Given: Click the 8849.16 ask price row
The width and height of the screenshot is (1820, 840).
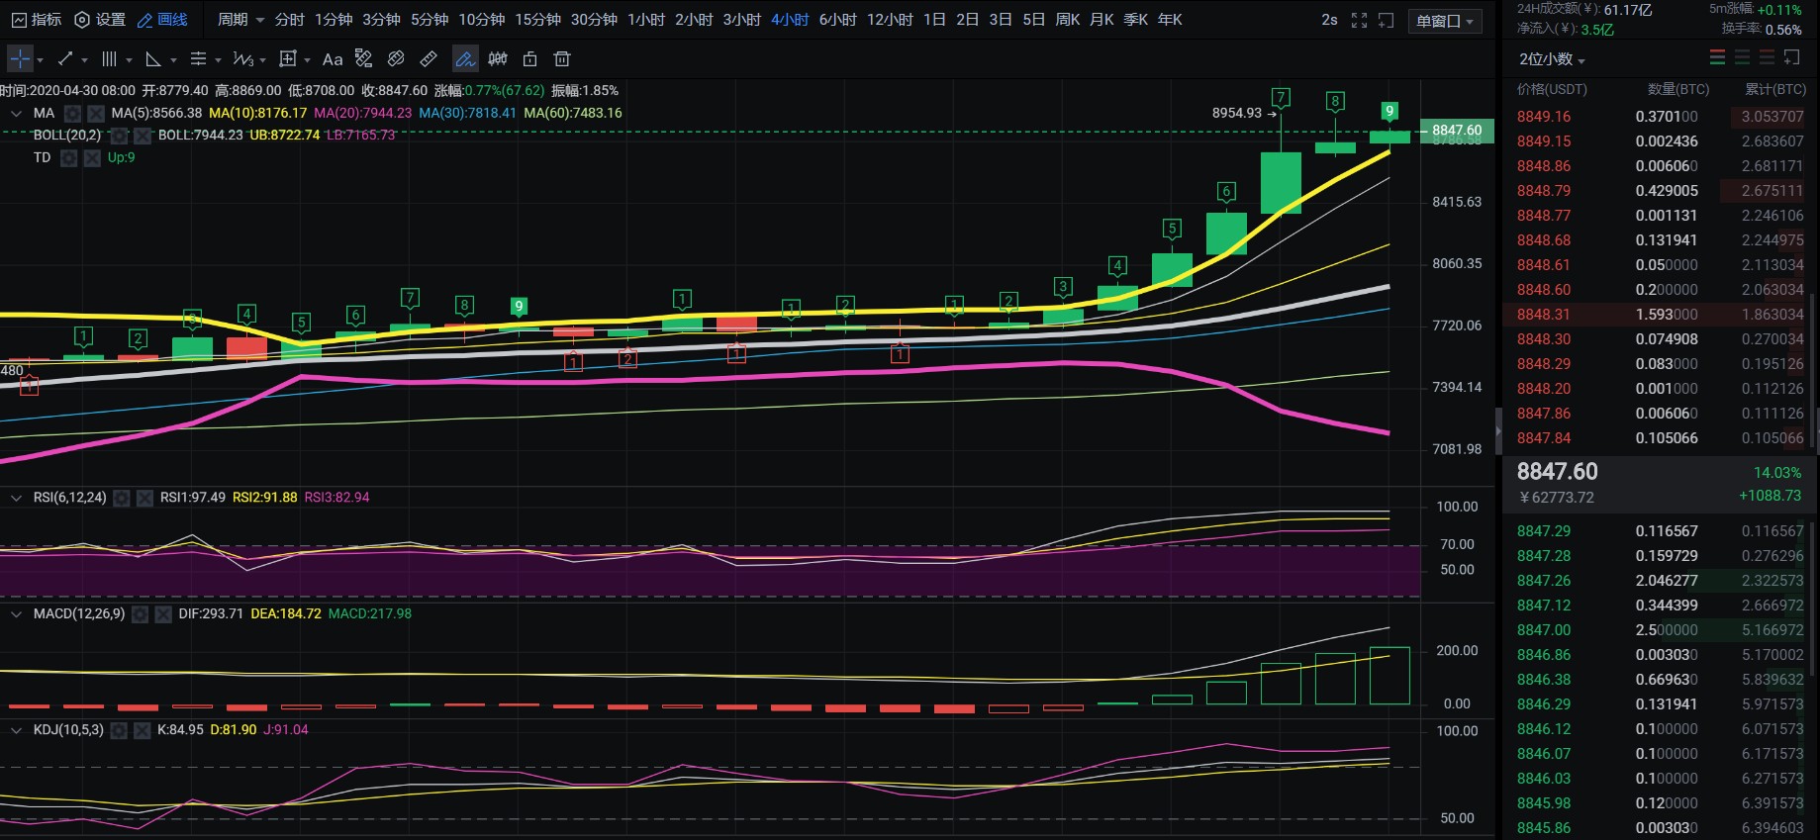Looking at the screenshot, I should [x=1660, y=117].
